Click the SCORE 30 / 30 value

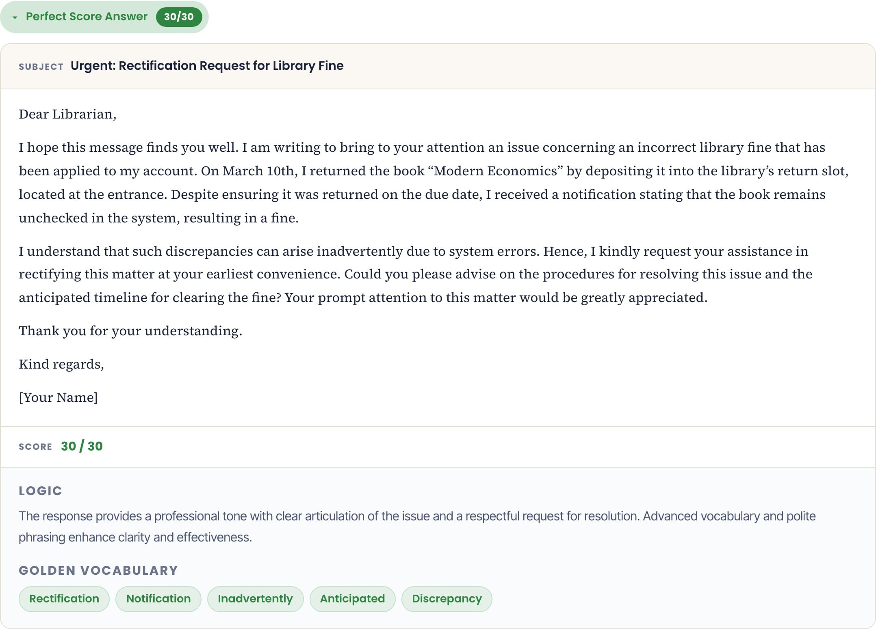tap(82, 446)
